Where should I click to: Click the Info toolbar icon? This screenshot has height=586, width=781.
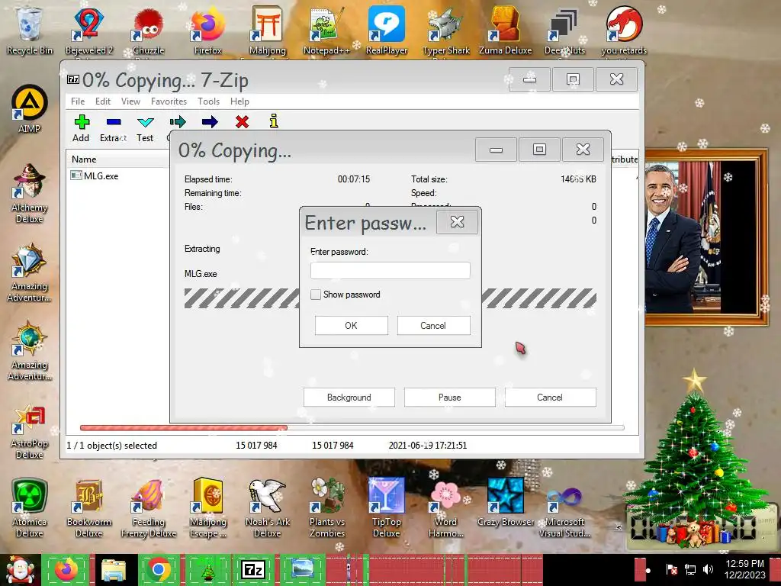[274, 121]
